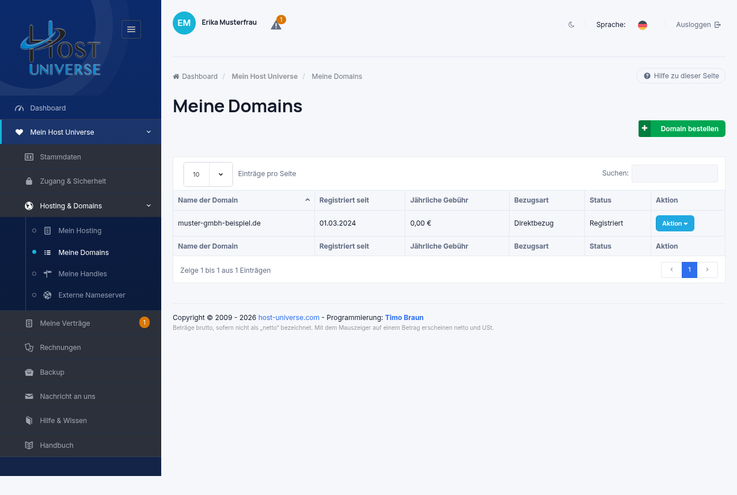The height and width of the screenshot is (495, 737).
Task: Click the Direktbezug cell
Action: click(x=547, y=223)
